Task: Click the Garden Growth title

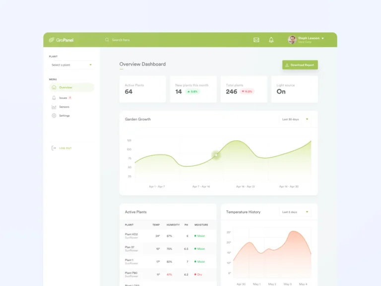Action: tap(138, 119)
